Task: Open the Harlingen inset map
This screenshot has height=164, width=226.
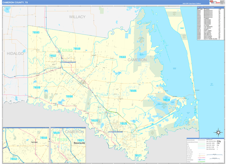Action: [26, 145]
